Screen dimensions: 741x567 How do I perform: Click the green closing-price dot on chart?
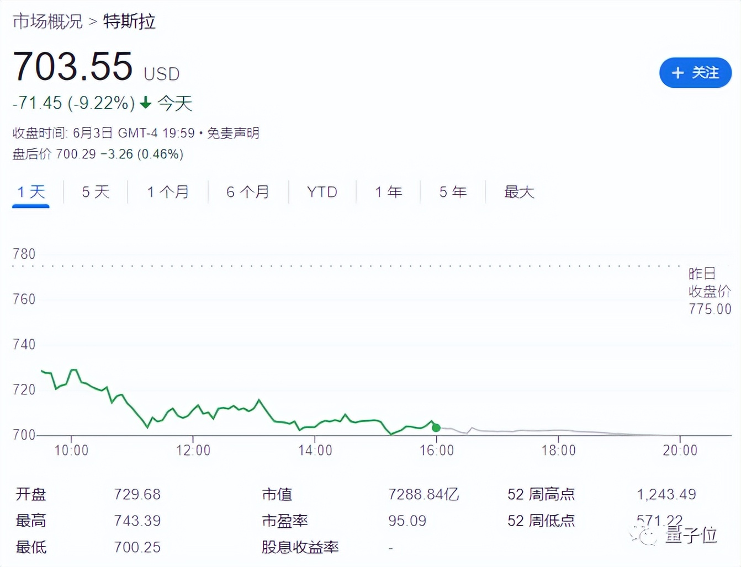pos(436,427)
